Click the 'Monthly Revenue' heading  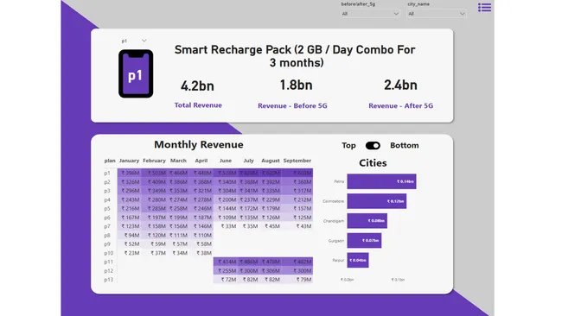[199, 144]
